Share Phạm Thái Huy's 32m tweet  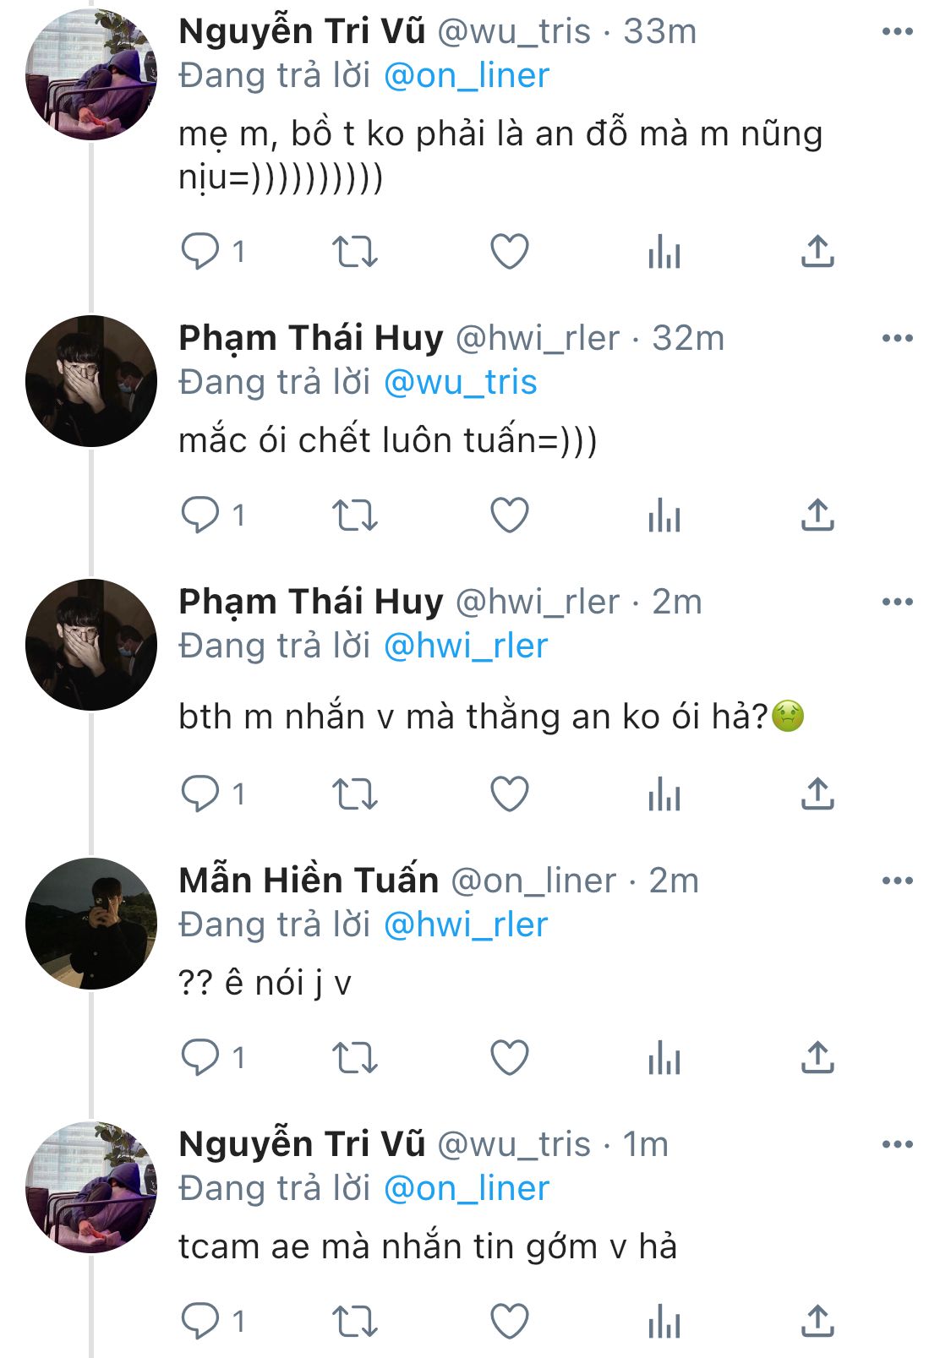817,515
